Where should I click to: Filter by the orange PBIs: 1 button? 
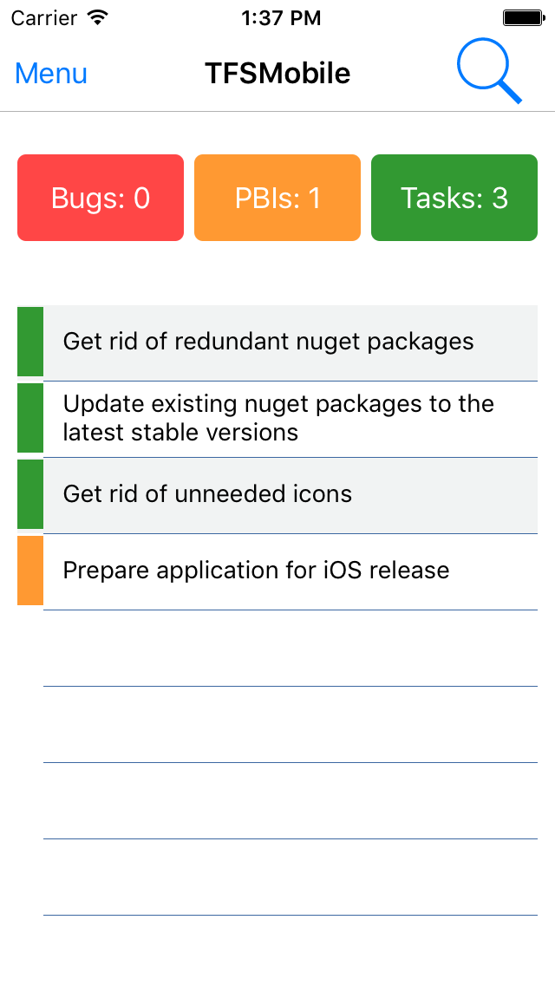[x=277, y=198]
